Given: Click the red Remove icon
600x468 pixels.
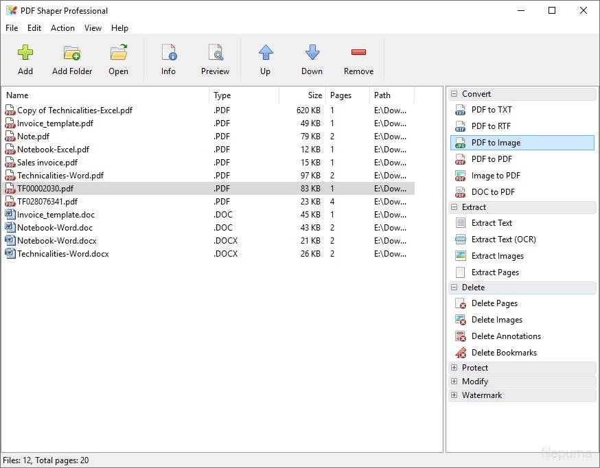Looking at the screenshot, I should pos(358,52).
